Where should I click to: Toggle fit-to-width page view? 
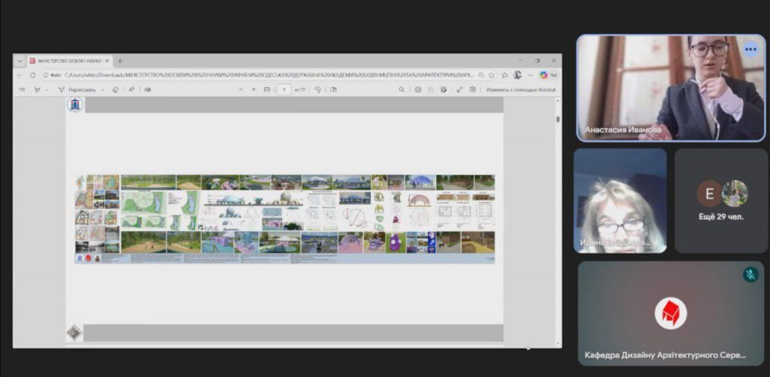pyautogui.click(x=267, y=89)
